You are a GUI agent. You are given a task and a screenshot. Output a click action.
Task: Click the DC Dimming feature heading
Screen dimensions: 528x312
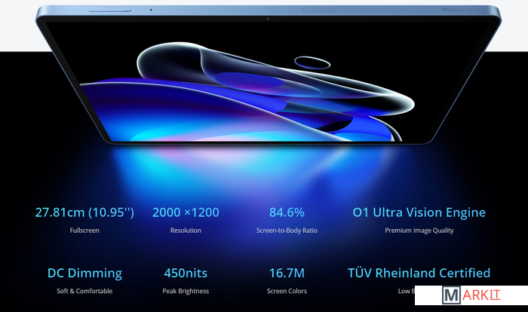tap(84, 273)
